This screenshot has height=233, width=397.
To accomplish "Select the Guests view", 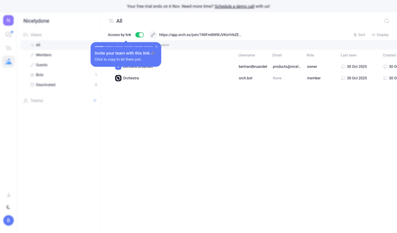I will [x=42, y=65].
